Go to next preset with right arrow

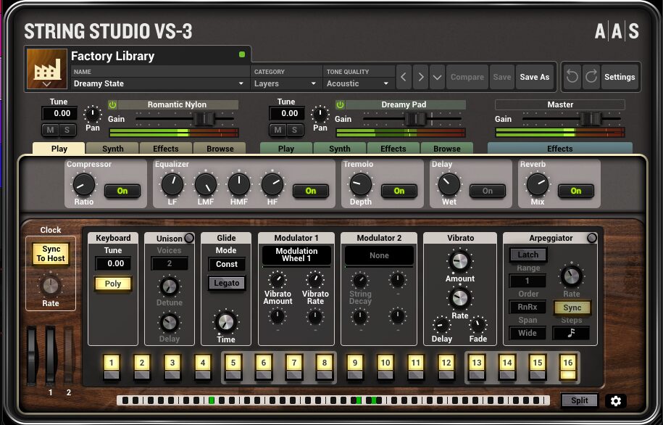pos(420,77)
